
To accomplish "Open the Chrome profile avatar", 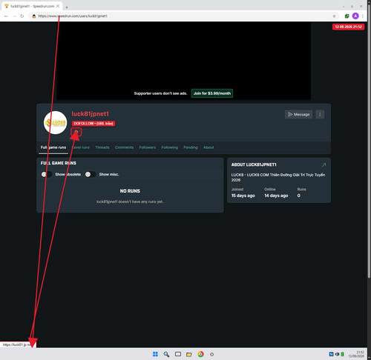I will [x=355, y=16].
